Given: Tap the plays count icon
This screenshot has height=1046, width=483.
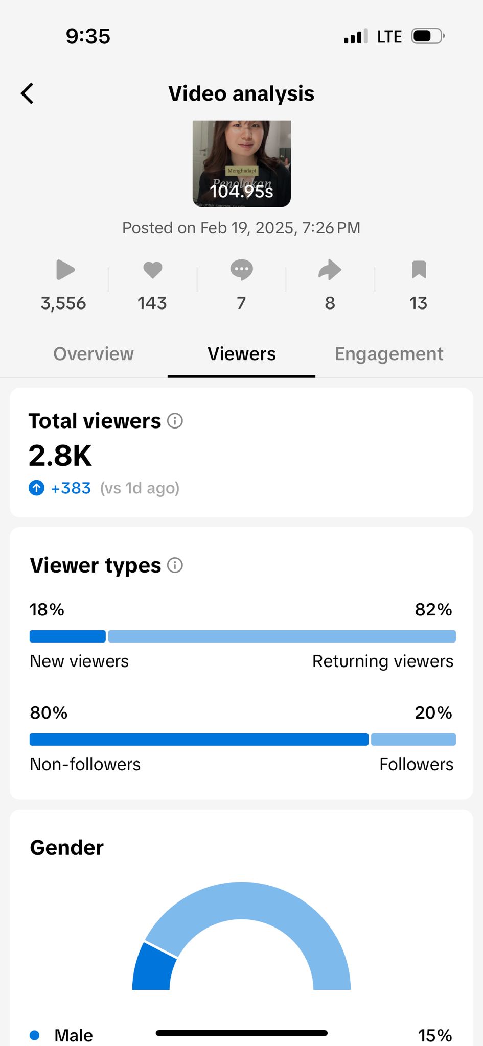Looking at the screenshot, I should click(x=65, y=270).
